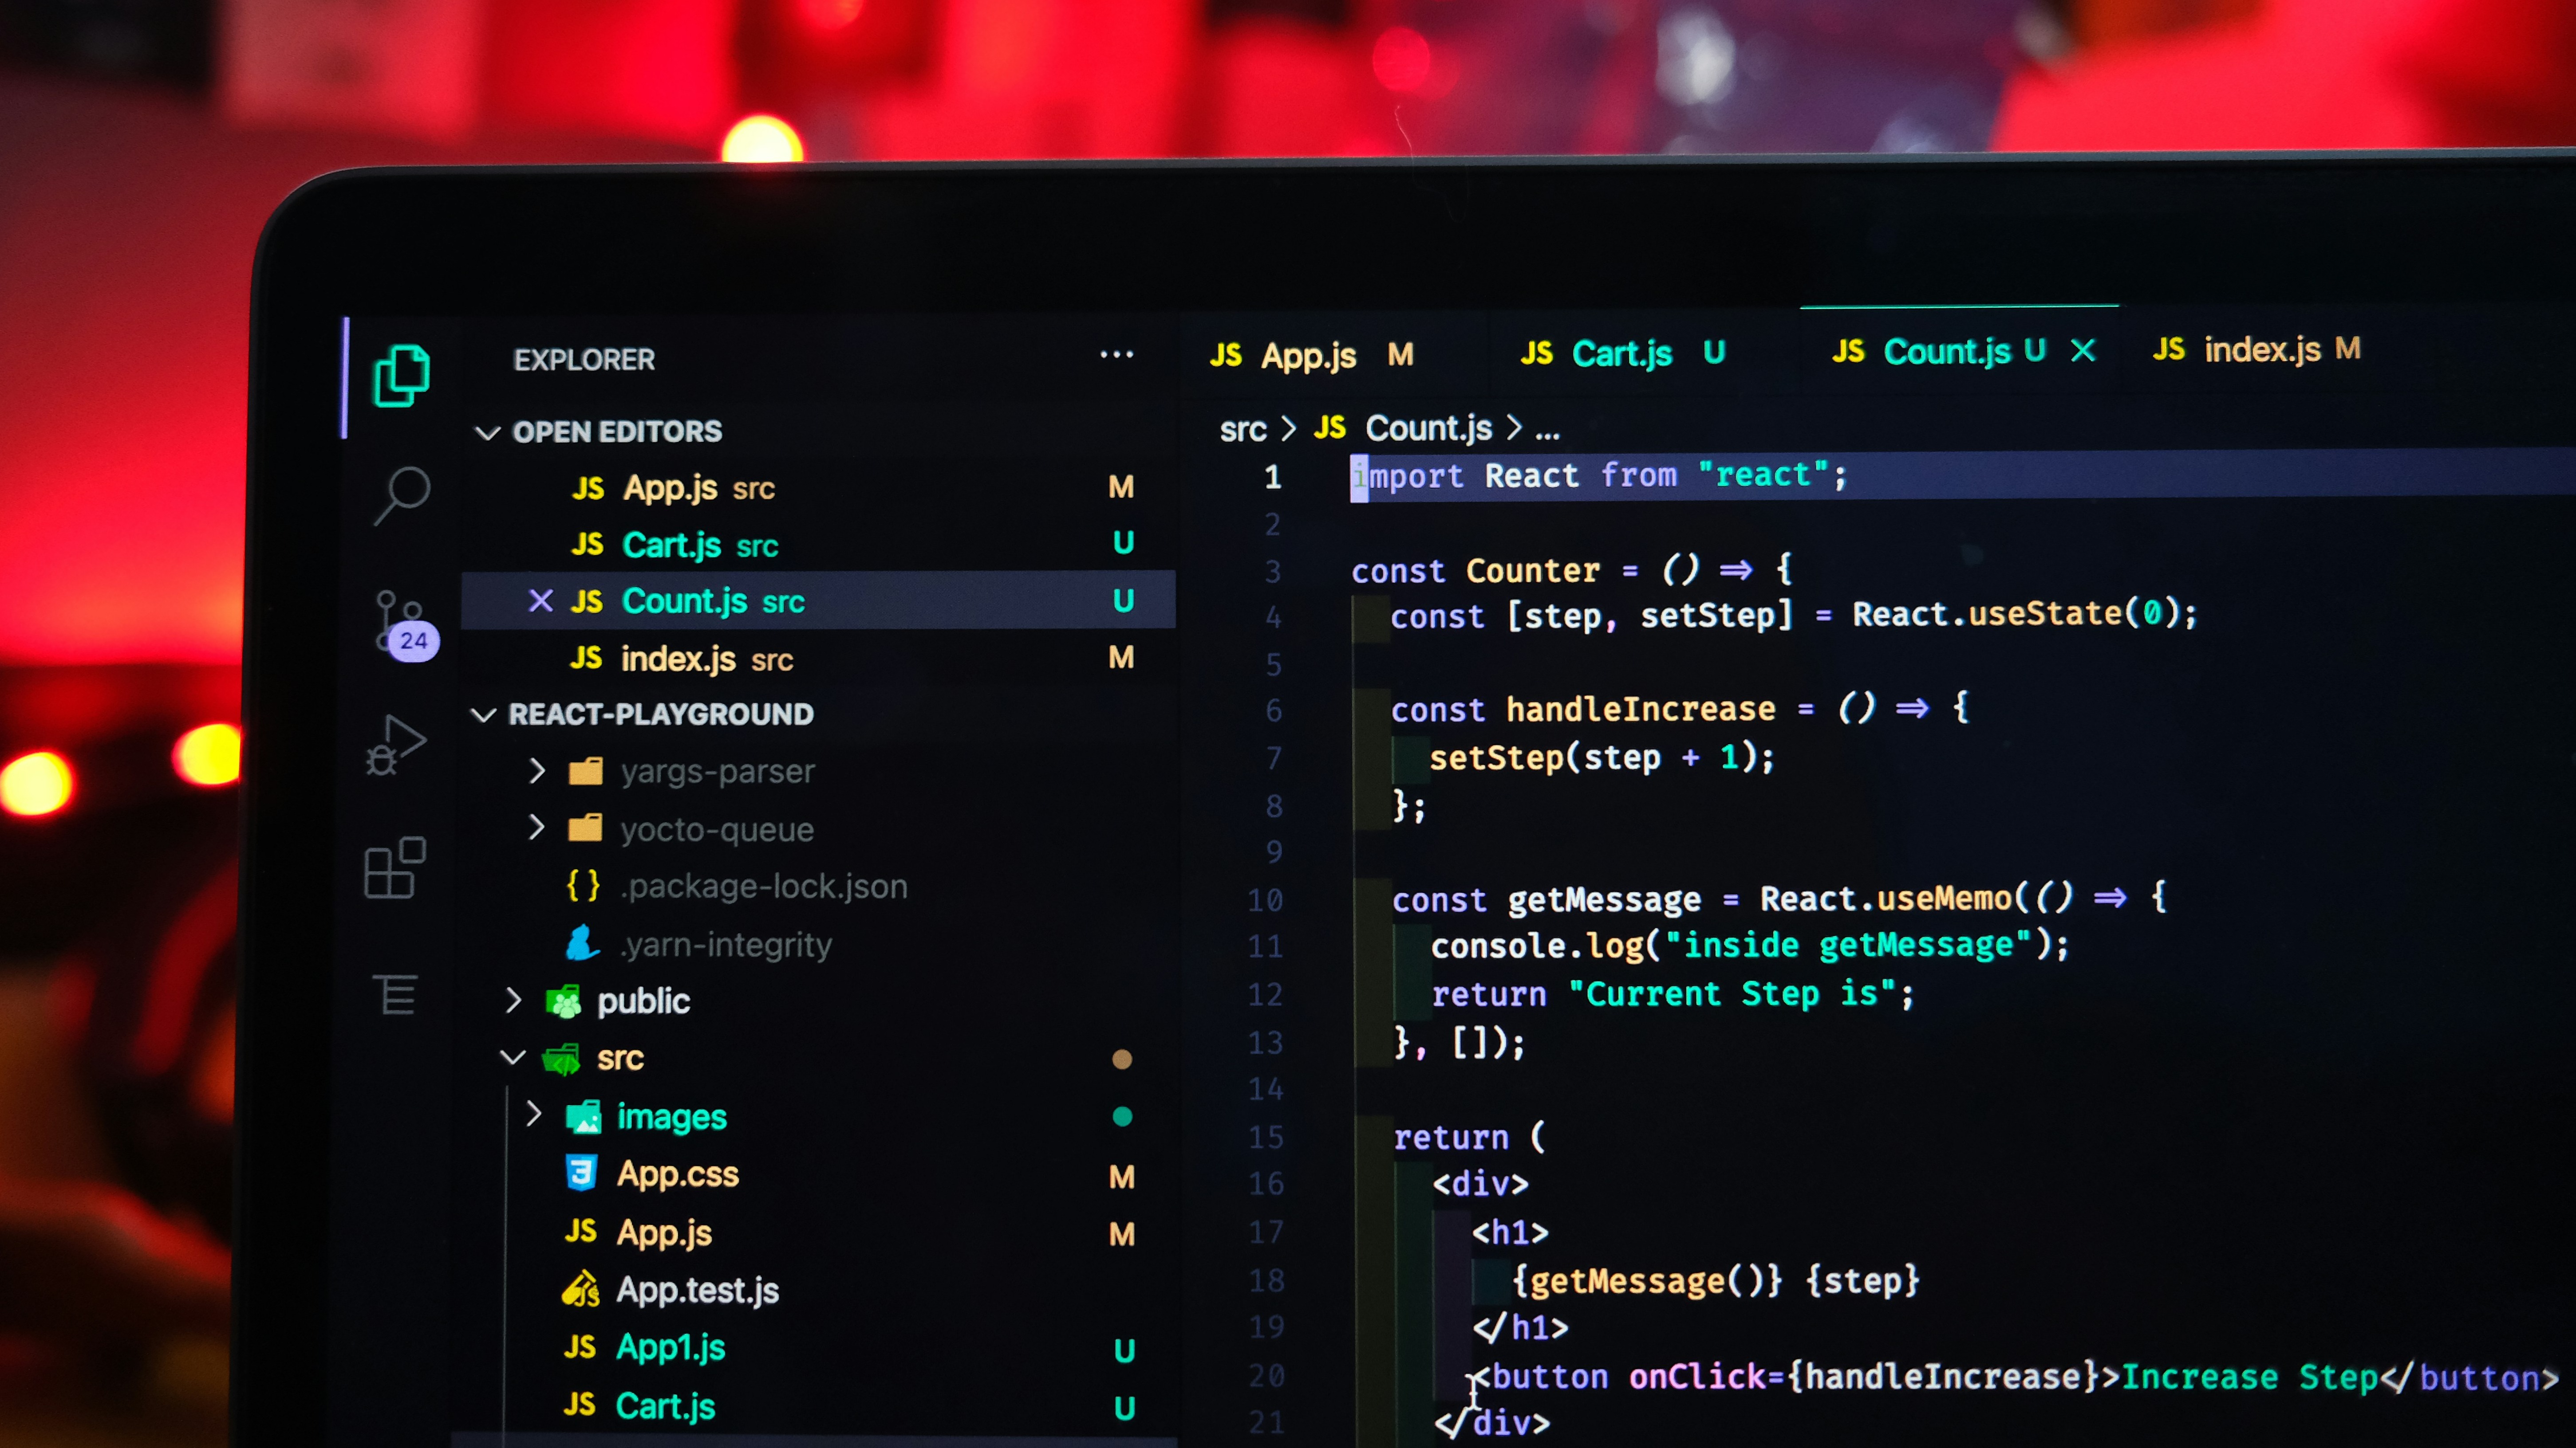Click the src folder icon in tree
Screen dimensions: 2576x1448
pos(562,1058)
